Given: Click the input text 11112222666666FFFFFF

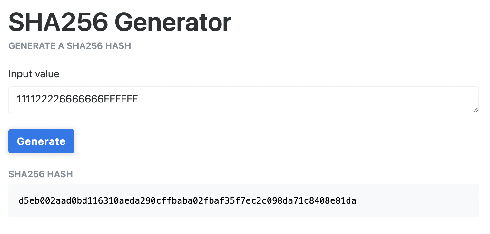Looking at the screenshot, I should pyautogui.click(x=77, y=99).
